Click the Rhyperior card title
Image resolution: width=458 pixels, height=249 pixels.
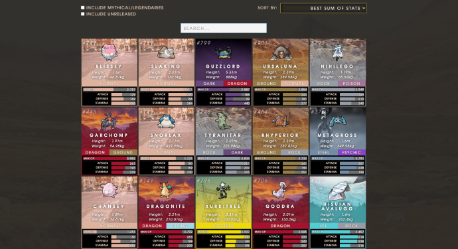[x=280, y=135]
